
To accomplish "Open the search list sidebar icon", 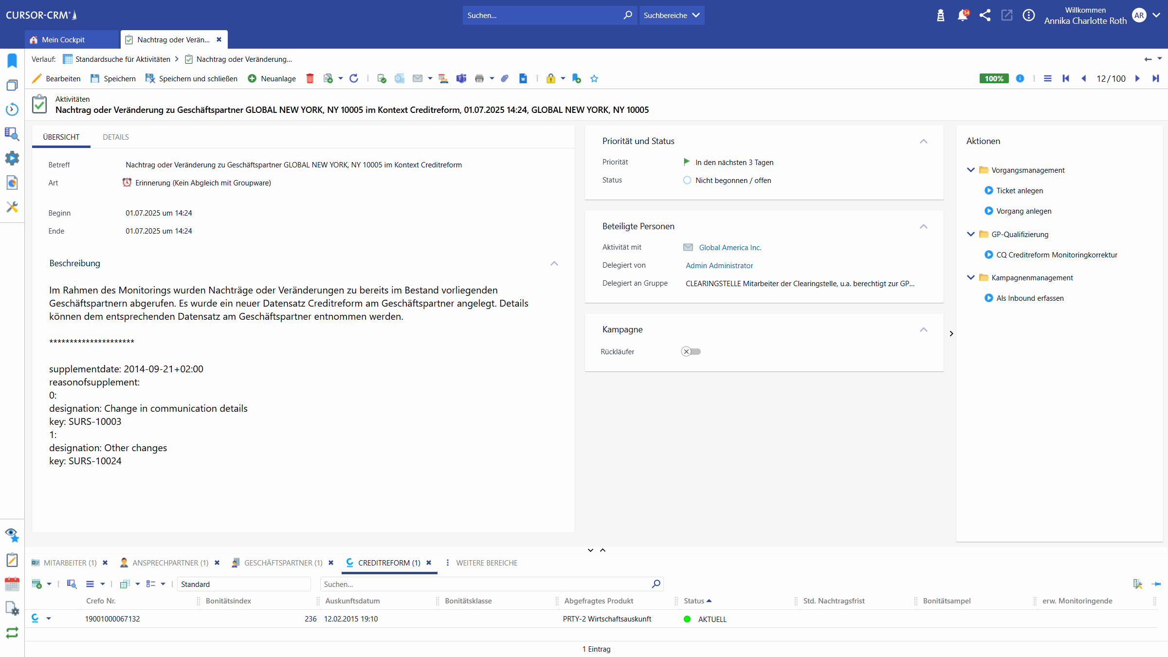I will point(12,134).
